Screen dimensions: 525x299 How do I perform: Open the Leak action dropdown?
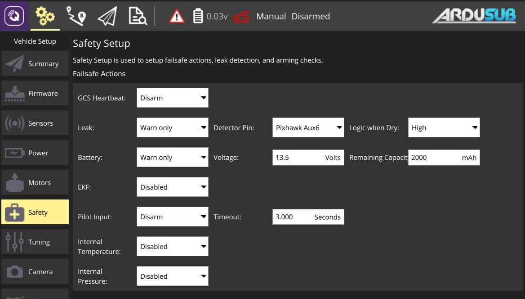pos(173,127)
